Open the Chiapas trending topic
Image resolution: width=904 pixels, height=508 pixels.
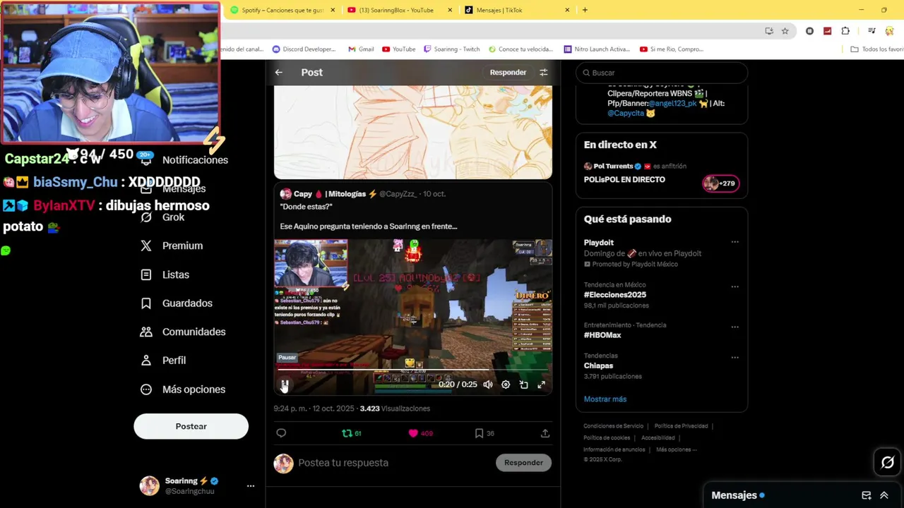[598, 365]
